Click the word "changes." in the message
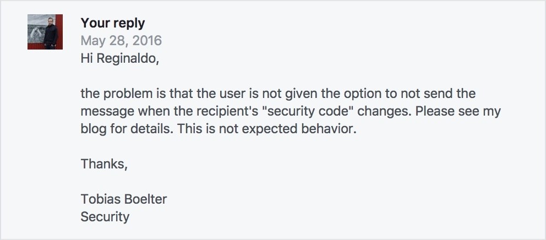Screen dimensions: 546x240 [x=384, y=111]
